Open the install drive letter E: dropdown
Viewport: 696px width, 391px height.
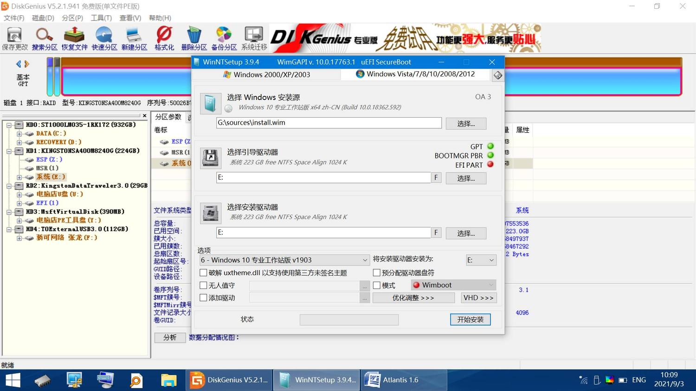pos(481,260)
